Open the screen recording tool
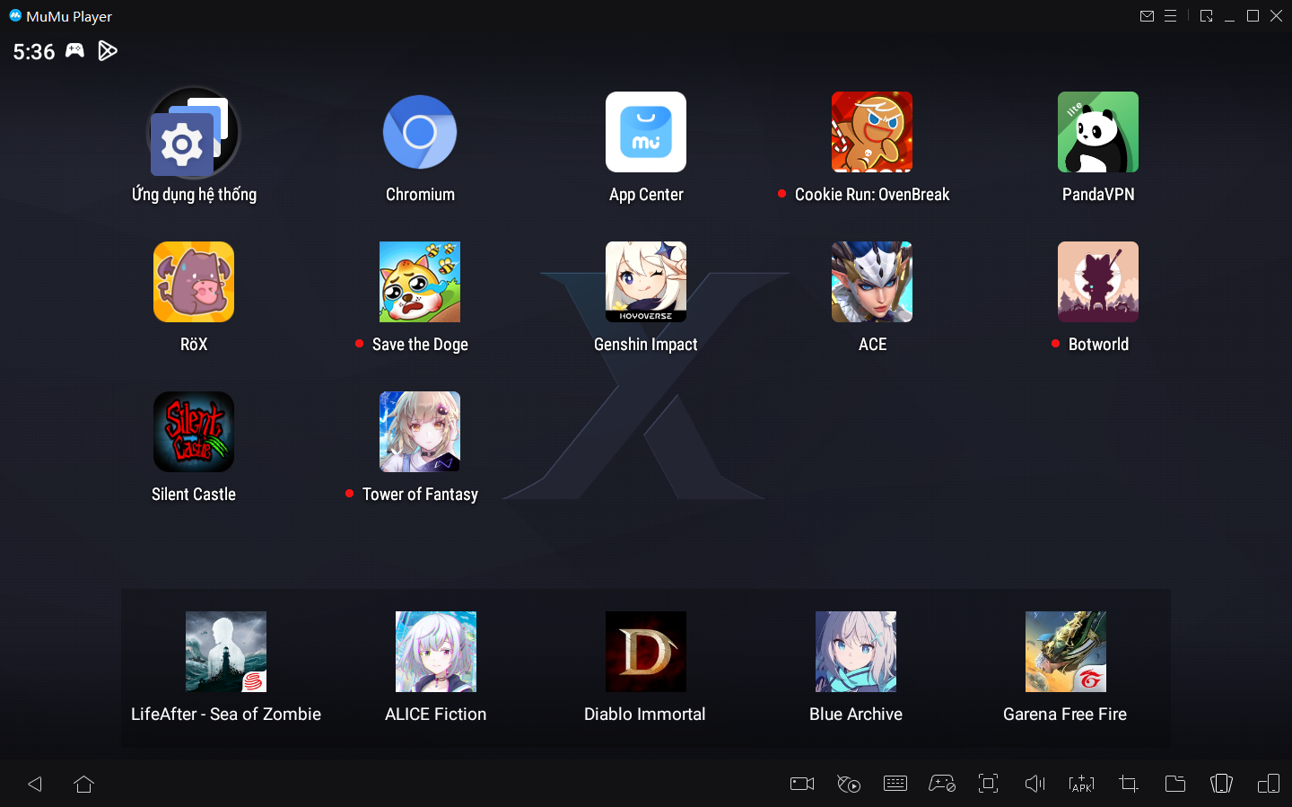The width and height of the screenshot is (1292, 807). (x=802, y=784)
